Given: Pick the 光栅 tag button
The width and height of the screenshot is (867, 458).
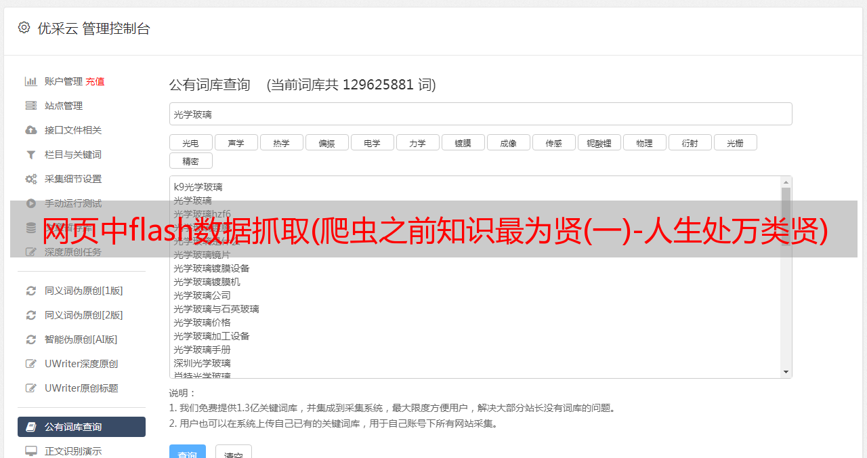Looking at the screenshot, I should 735,142.
